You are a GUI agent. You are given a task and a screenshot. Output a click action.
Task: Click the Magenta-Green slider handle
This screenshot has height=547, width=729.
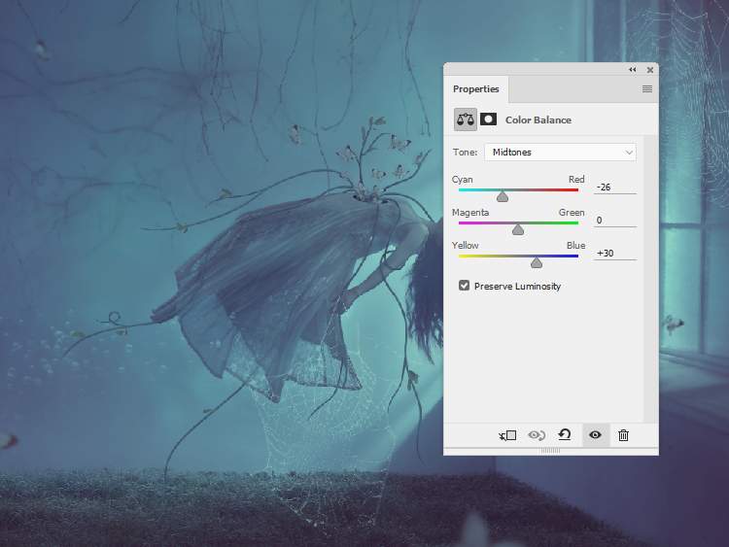(x=518, y=229)
